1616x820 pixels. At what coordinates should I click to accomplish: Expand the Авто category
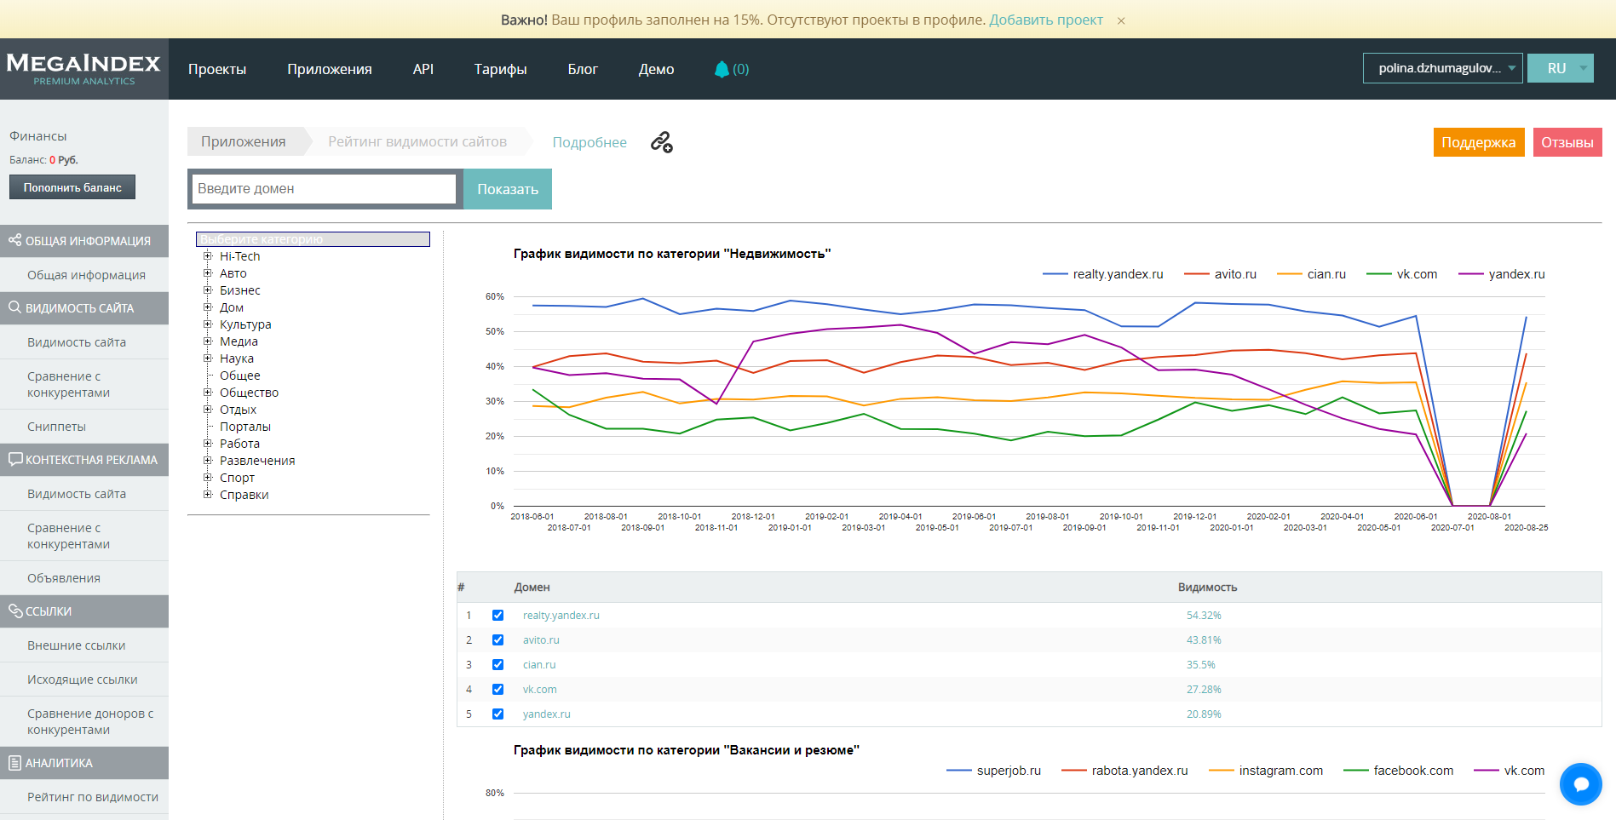pos(207,272)
